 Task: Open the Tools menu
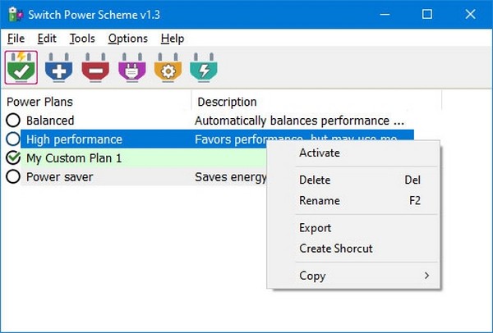pos(82,39)
